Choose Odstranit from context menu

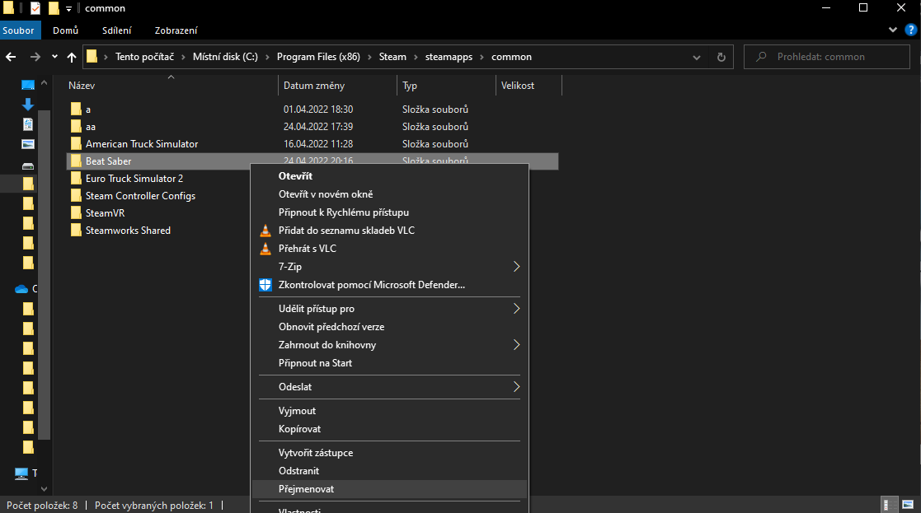[389, 471]
